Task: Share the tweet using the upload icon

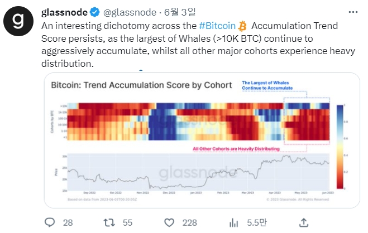Action: (303, 222)
